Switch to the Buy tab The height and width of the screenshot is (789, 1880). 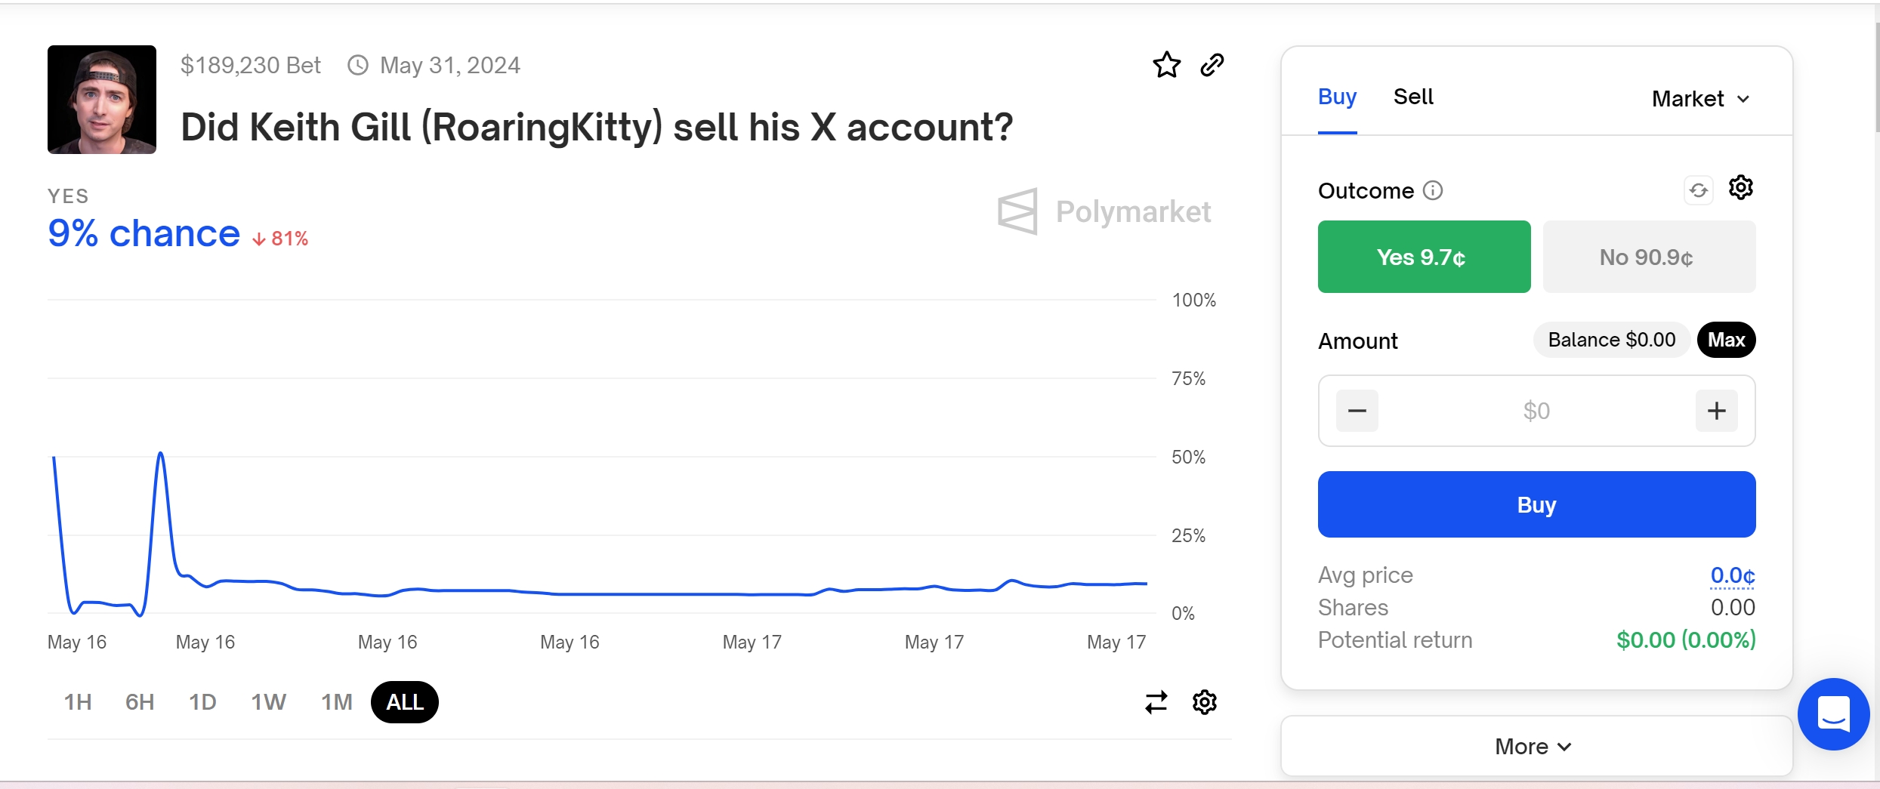coord(1338,97)
